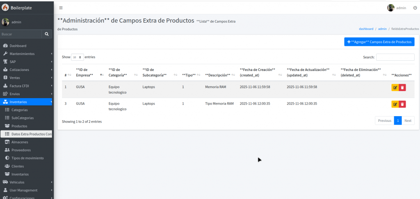Edit the Memoria RAM row
Viewport: 420px width, 199px height.
click(395, 87)
